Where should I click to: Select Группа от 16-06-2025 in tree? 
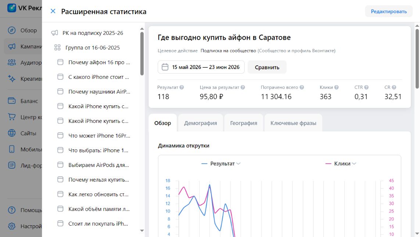tap(92, 48)
